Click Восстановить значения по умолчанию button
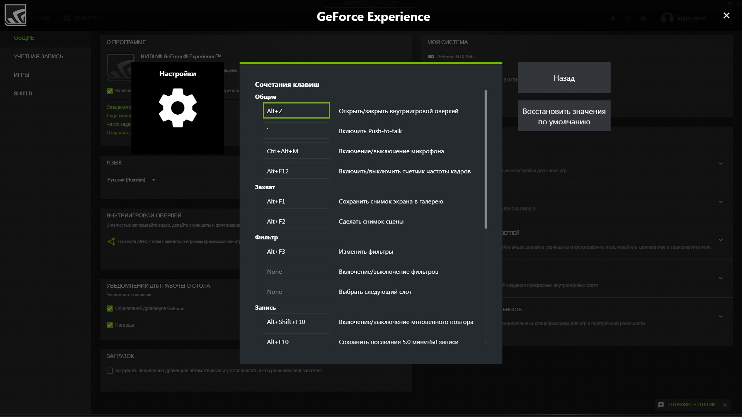742x417 pixels. [564, 116]
